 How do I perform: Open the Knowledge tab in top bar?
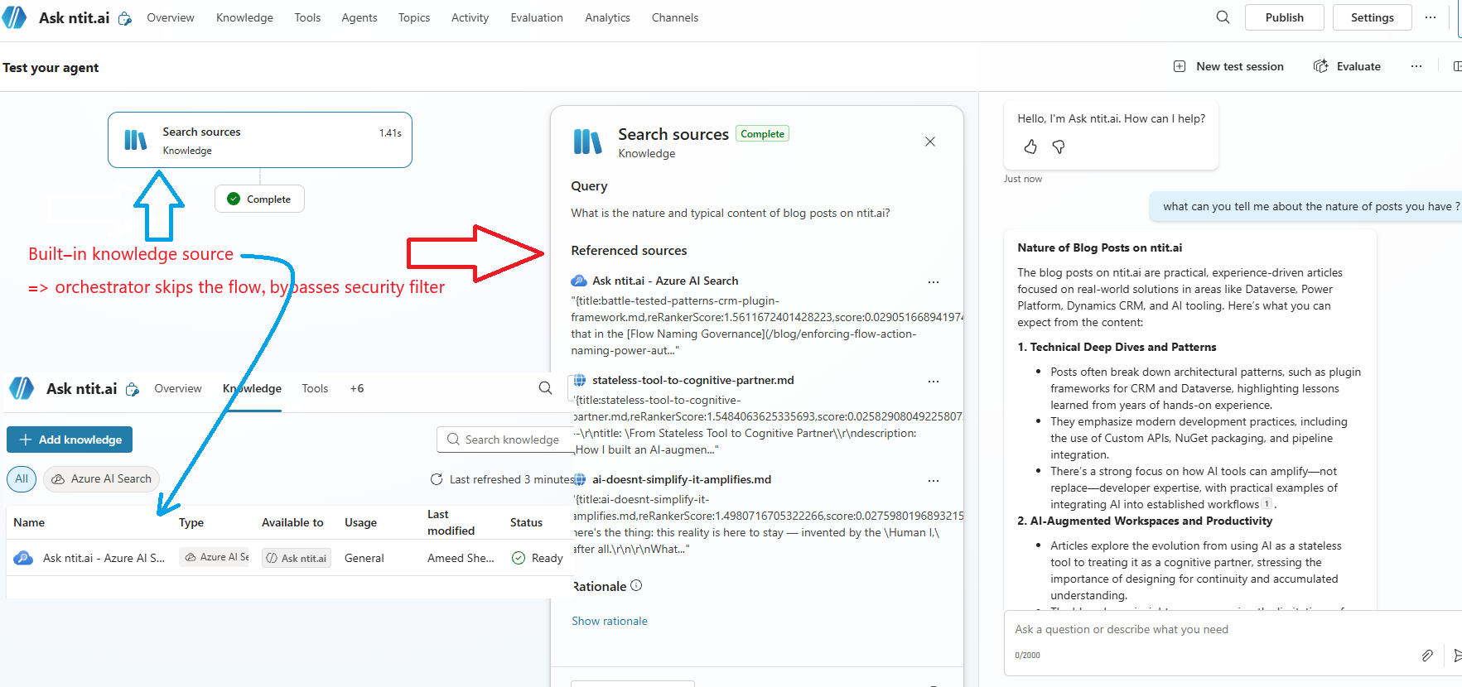244,17
